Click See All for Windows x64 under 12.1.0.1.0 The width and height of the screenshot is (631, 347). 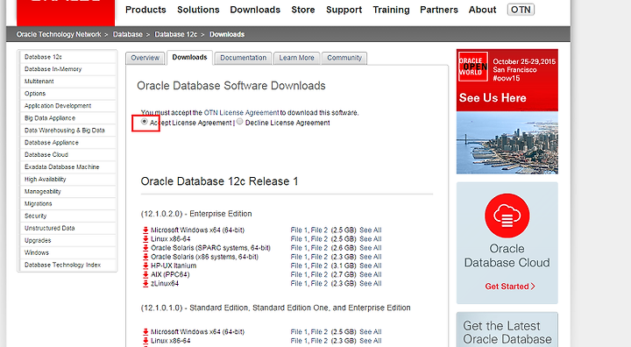(x=370, y=332)
